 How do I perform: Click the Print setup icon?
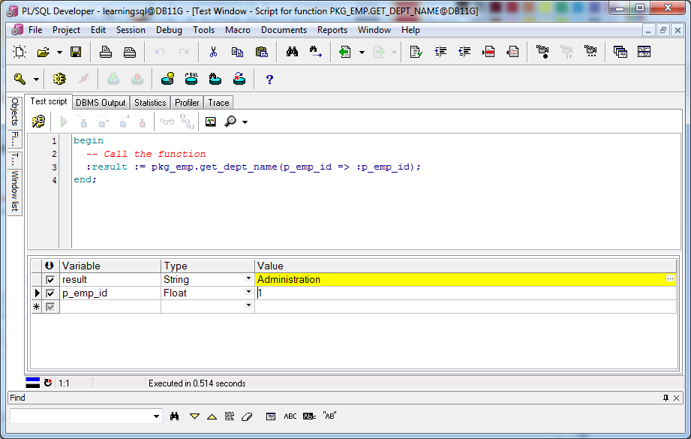[x=130, y=52]
